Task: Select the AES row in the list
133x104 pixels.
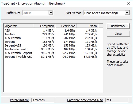Action: pyautogui.click(x=51, y=30)
